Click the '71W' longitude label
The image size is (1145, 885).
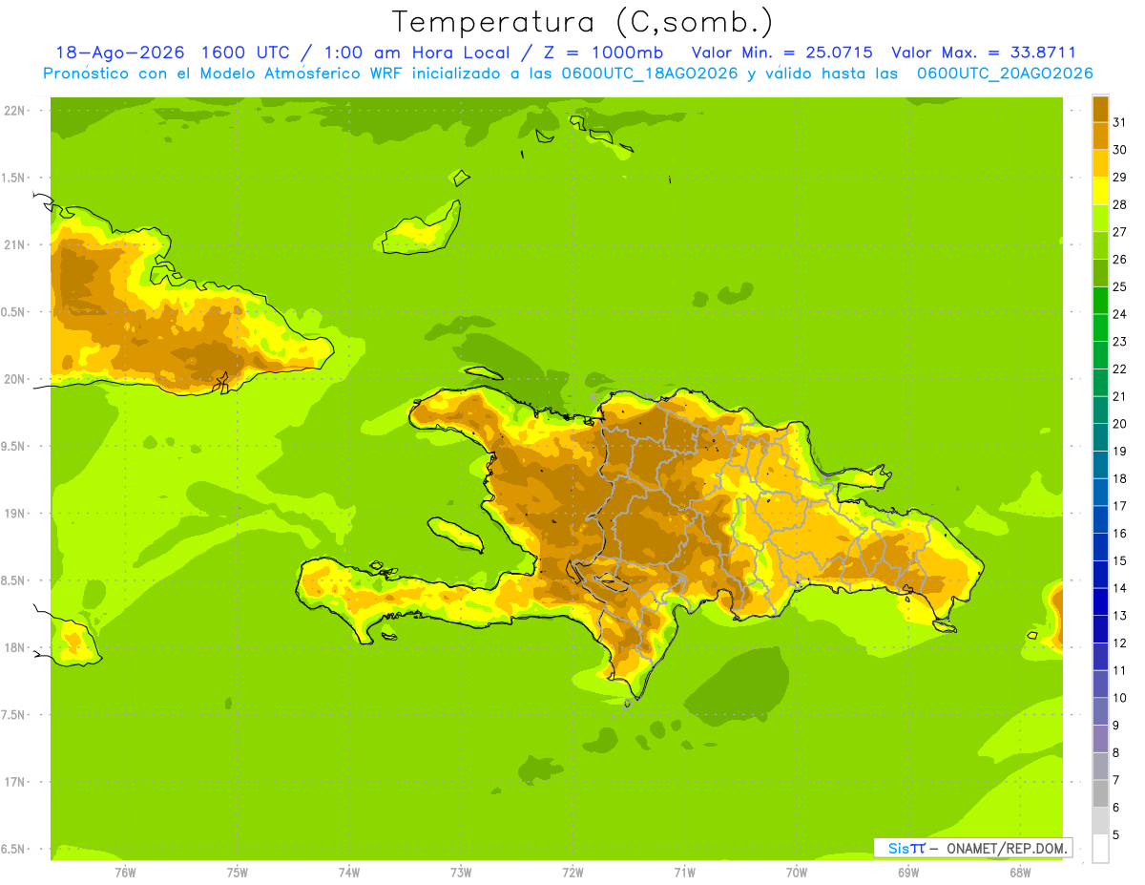tap(684, 873)
